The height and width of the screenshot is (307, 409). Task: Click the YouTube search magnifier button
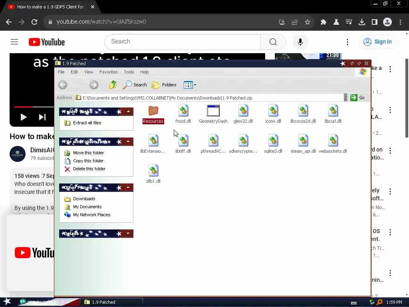[x=273, y=42]
